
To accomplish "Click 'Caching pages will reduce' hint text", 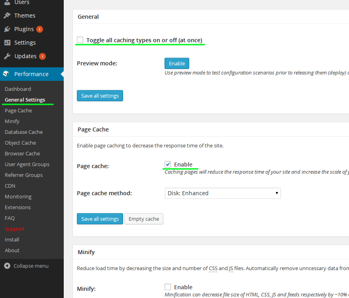I will pos(257,172).
